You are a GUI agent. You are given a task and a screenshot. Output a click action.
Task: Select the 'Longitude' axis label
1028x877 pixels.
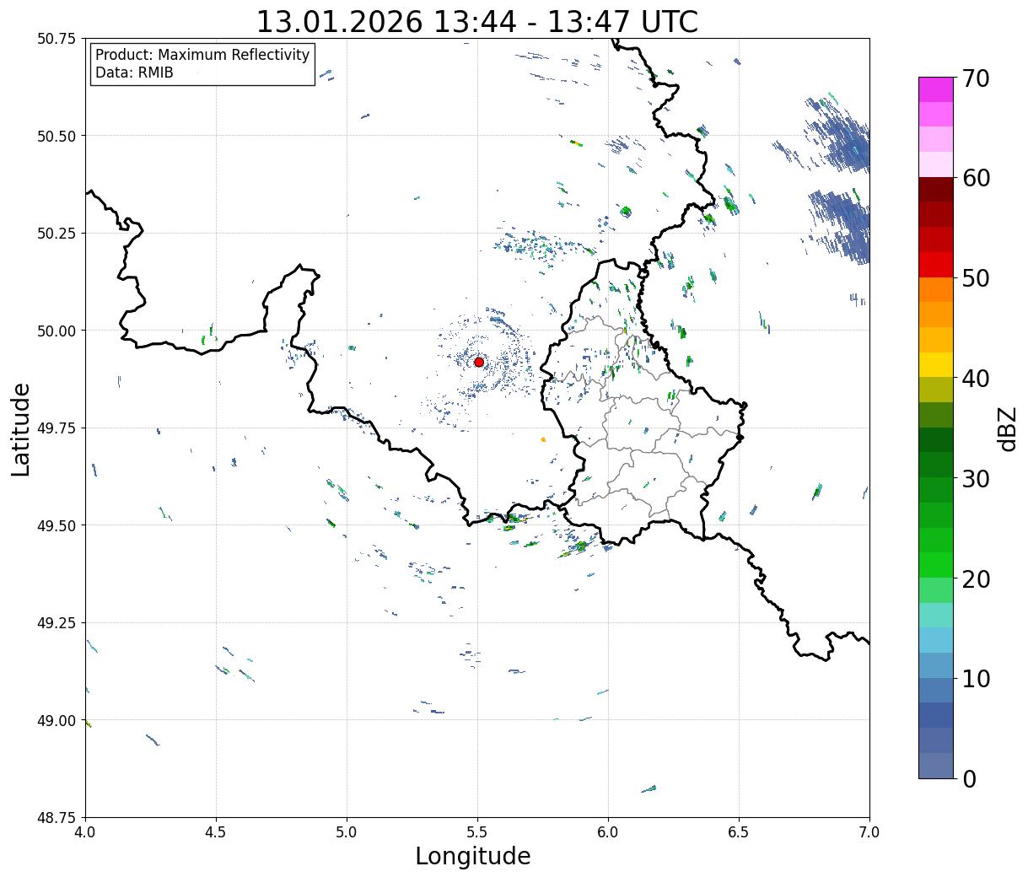(473, 856)
